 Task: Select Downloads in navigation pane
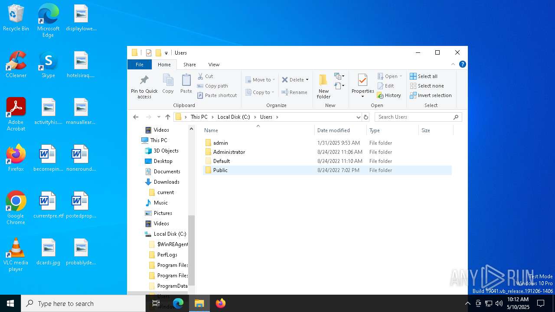point(166,182)
